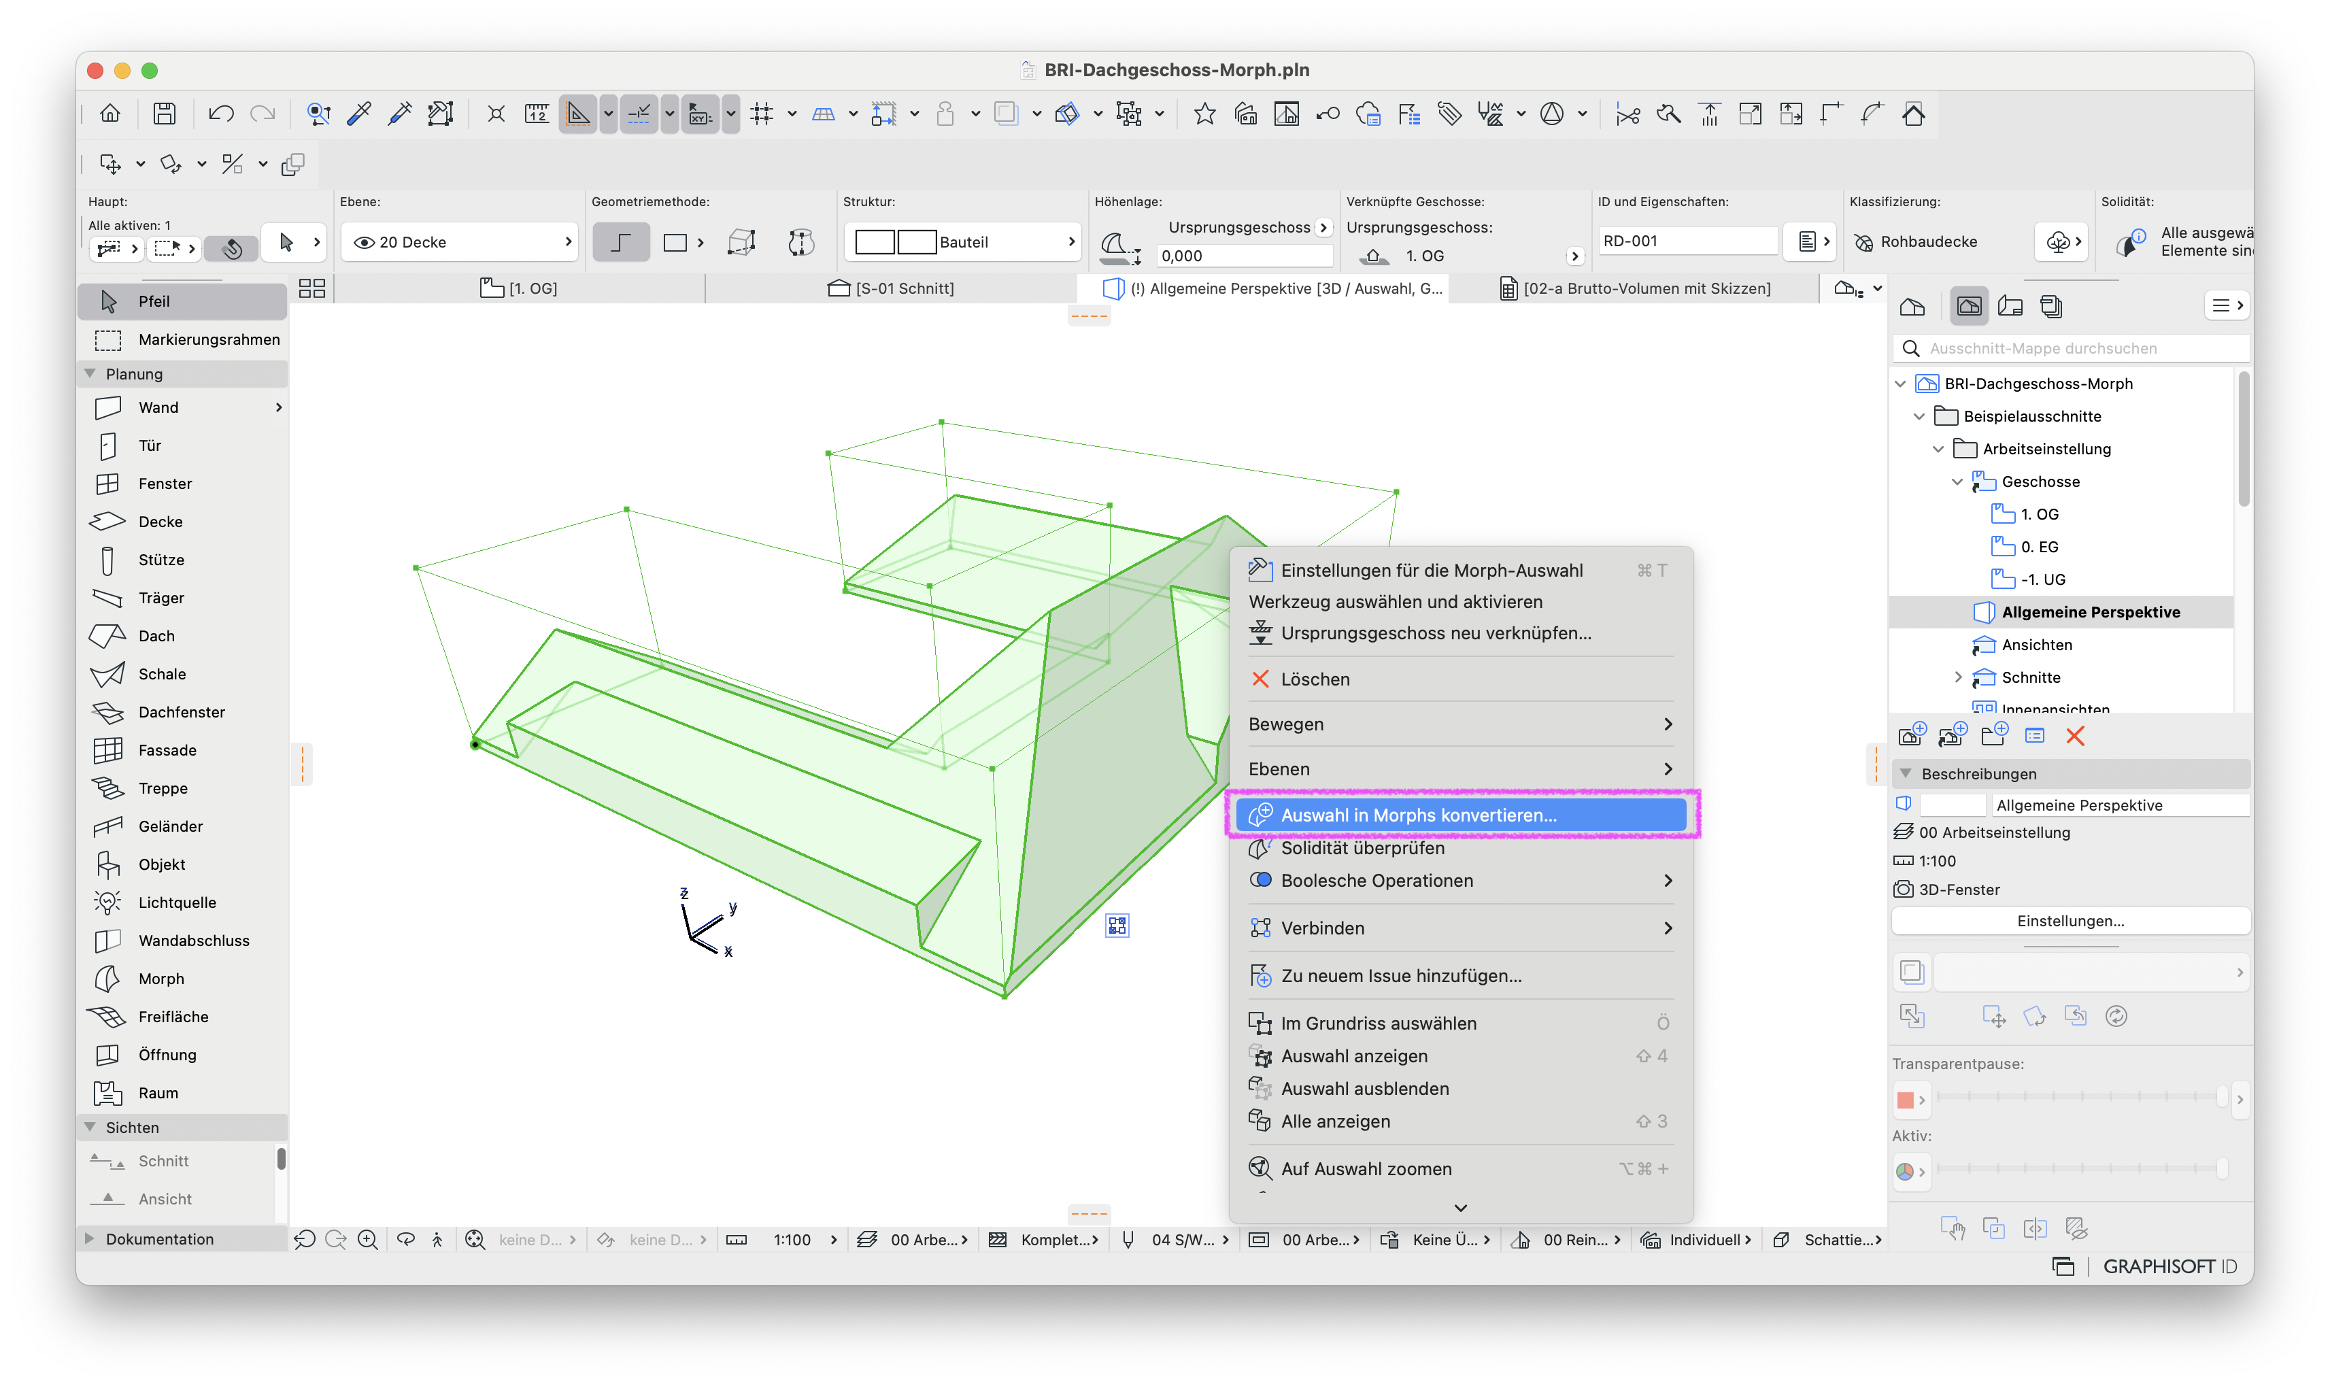The image size is (2330, 1386).
Task: Click GRAPHISOFT ID link
Action: coord(2169,1266)
